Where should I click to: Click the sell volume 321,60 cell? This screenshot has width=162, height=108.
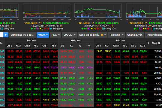[143, 105]
